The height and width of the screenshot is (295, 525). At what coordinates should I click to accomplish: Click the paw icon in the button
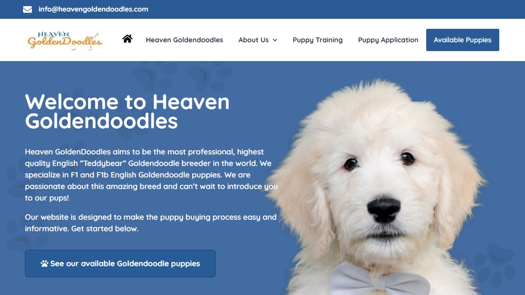coord(45,264)
